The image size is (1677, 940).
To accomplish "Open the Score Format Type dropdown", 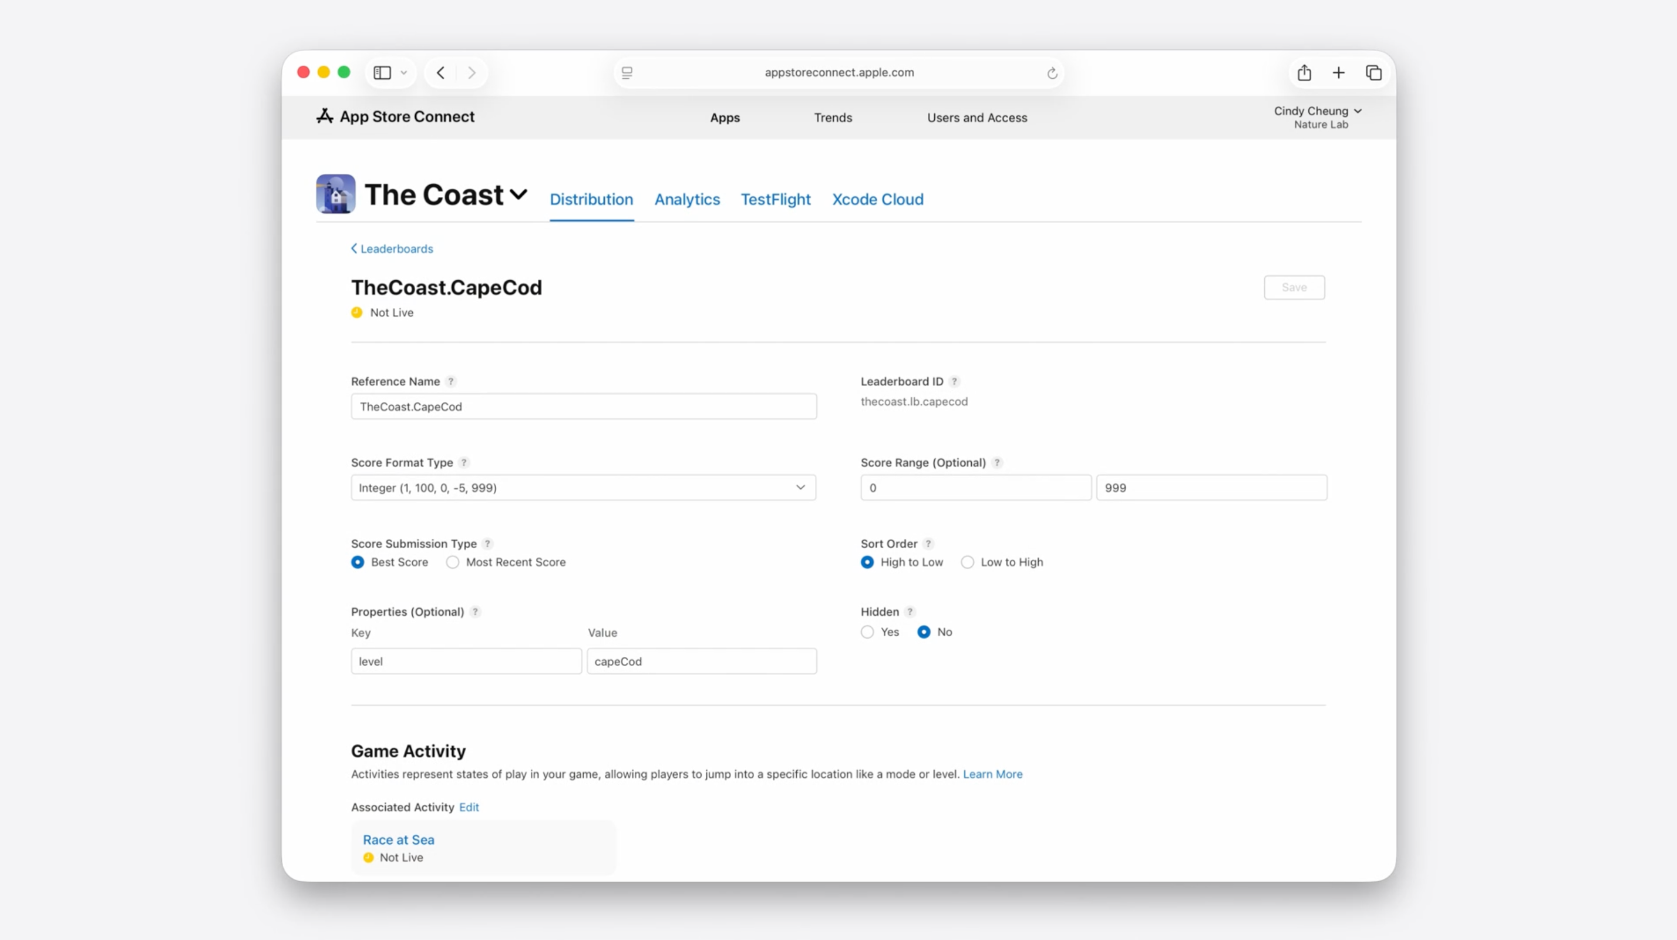I will [x=582, y=487].
